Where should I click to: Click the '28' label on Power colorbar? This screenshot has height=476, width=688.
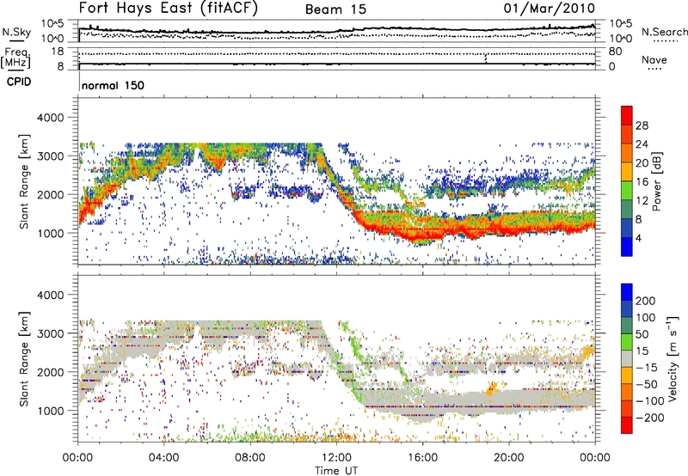click(x=642, y=125)
